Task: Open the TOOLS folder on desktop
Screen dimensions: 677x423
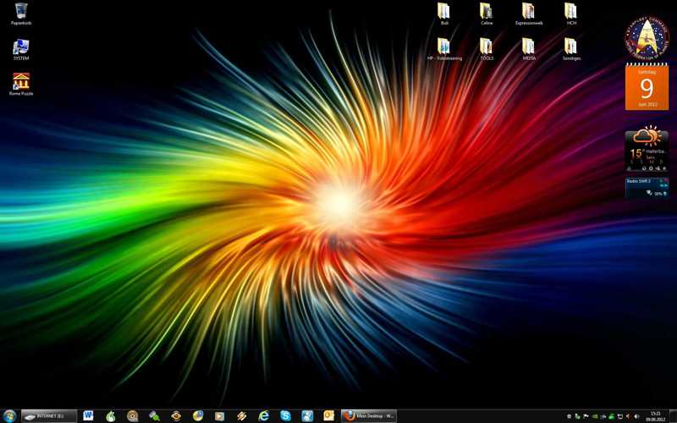Action: point(487,46)
